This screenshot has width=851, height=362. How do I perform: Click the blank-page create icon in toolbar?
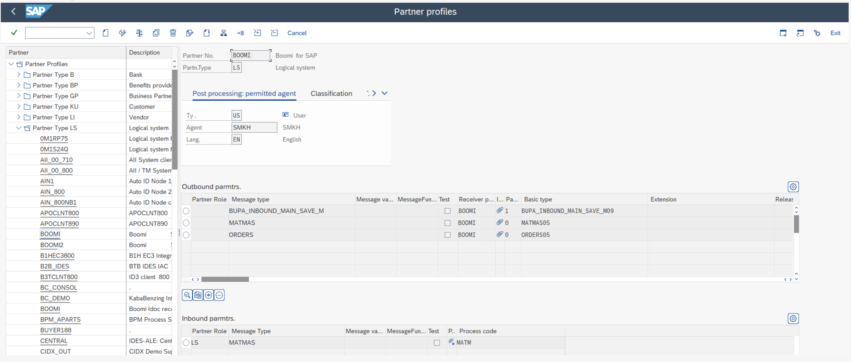[105, 33]
